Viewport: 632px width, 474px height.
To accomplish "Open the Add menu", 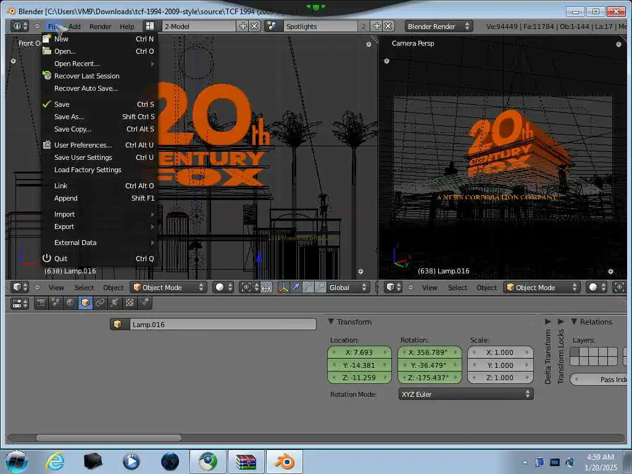I will coord(75,26).
